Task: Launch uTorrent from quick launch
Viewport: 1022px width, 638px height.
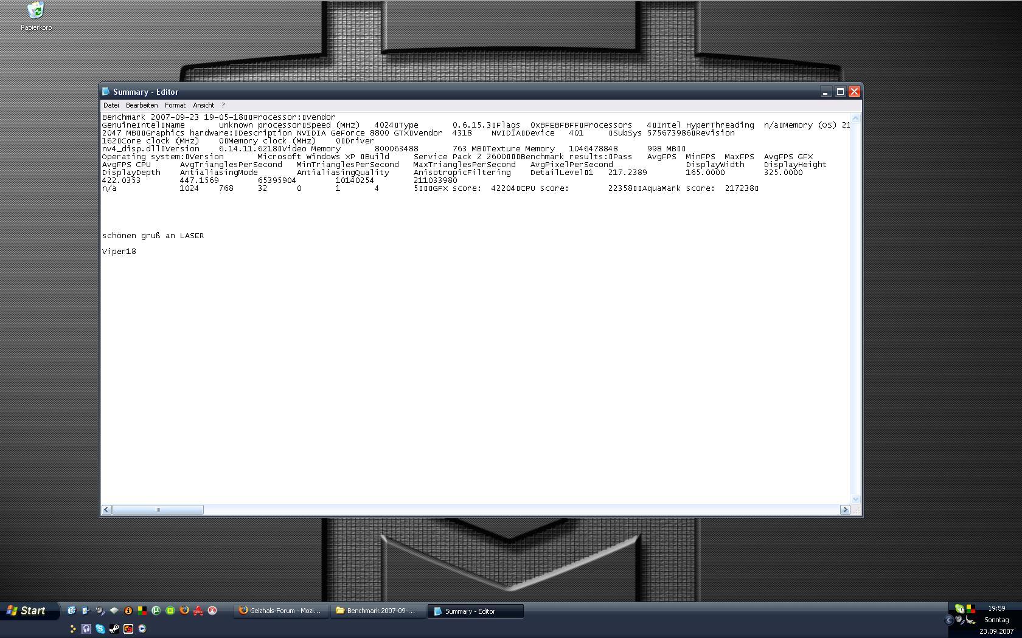Action: [x=156, y=610]
